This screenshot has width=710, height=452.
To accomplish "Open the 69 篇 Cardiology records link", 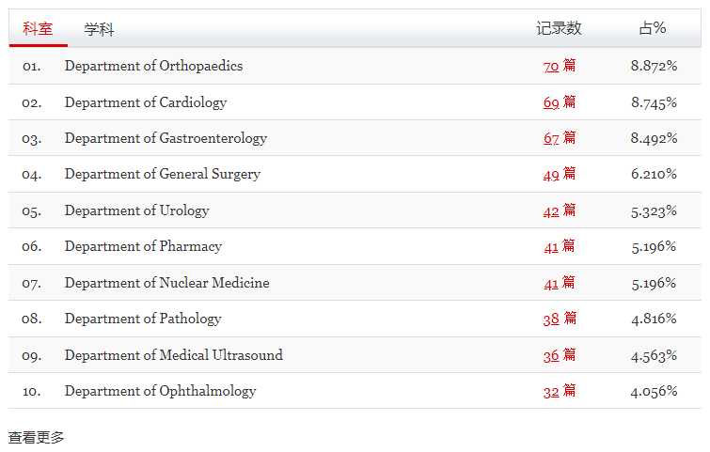I will click(560, 102).
